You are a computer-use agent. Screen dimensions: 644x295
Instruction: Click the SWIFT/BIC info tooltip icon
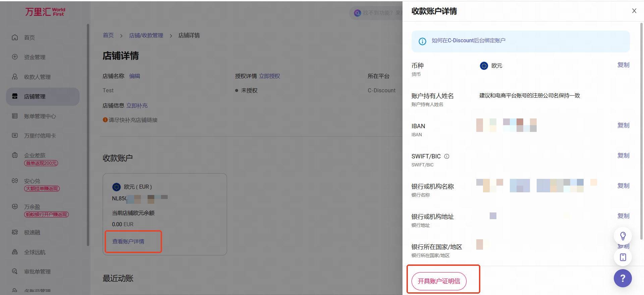pos(447,156)
